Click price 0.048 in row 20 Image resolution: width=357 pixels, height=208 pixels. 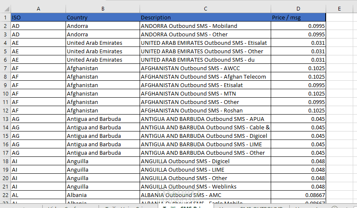tap(298, 178)
